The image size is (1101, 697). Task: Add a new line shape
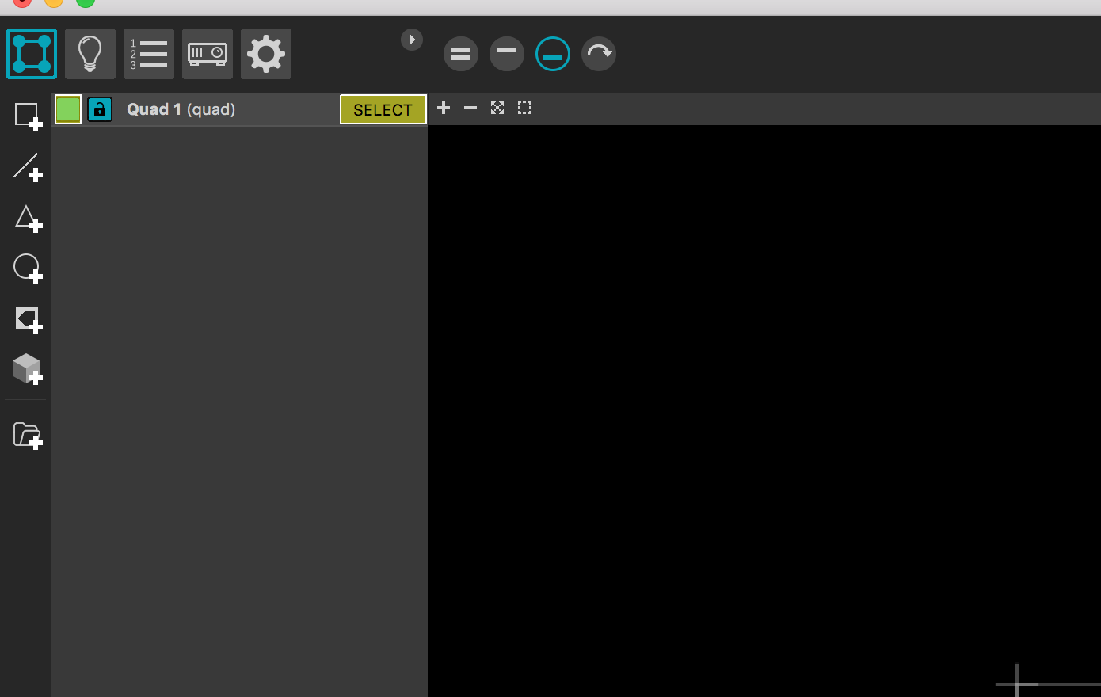28,167
